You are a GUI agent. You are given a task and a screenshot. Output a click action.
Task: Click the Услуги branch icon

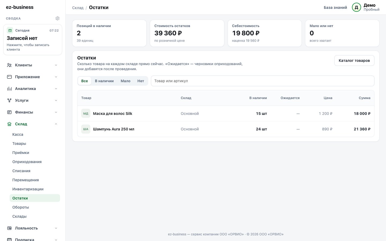(x=9, y=100)
